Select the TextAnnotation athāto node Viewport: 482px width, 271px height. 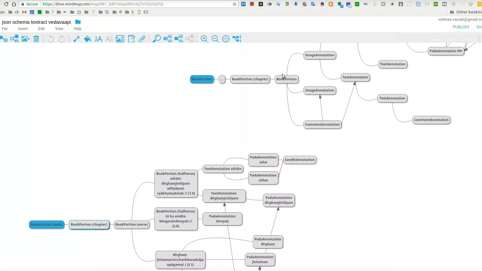pos(223,169)
